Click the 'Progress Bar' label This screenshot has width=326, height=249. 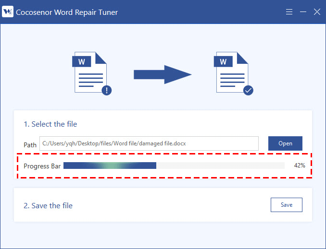click(42, 166)
